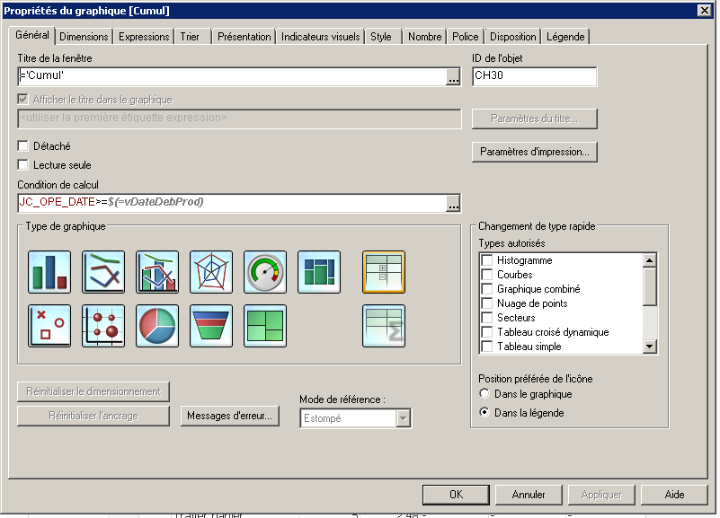720x518 pixels.
Task: Select the funnel chart type icon
Action: (x=211, y=326)
